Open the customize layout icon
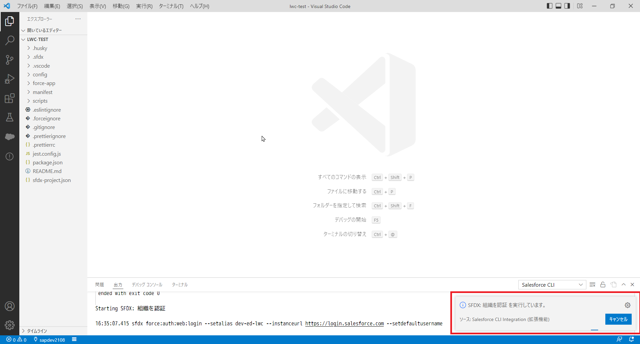Viewport: 640px width, 344px height. tap(580, 6)
